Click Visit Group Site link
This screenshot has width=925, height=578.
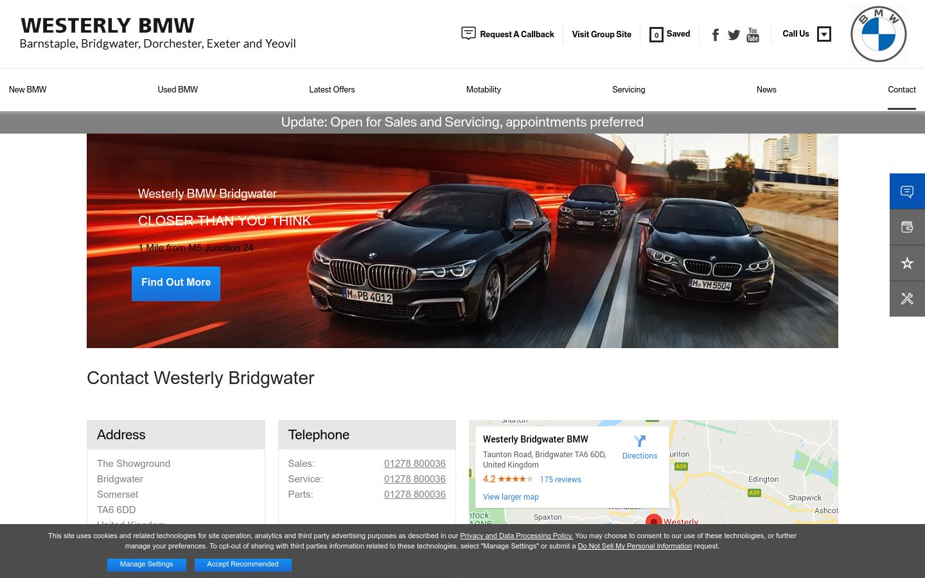[602, 34]
